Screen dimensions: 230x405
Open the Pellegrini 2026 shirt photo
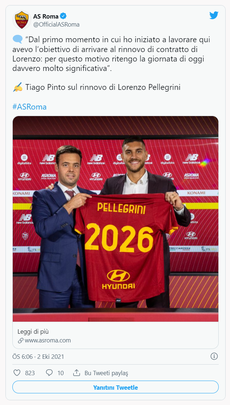pos(115,218)
